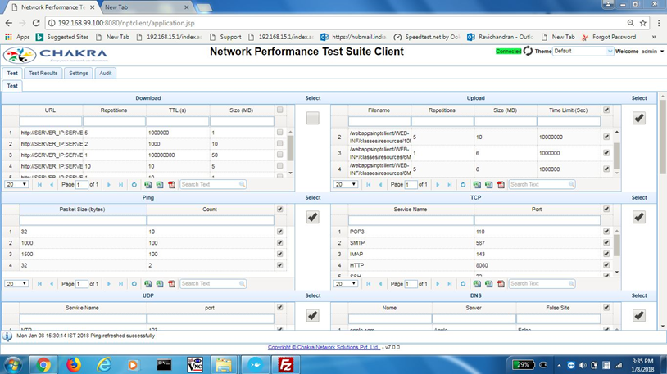The height and width of the screenshot is (374, 667).
Task: Select the Test sub-tab
Action: pos(12,86)
